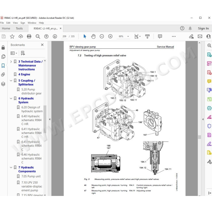Open the find text magnifier icon

[x=38, y=36]
